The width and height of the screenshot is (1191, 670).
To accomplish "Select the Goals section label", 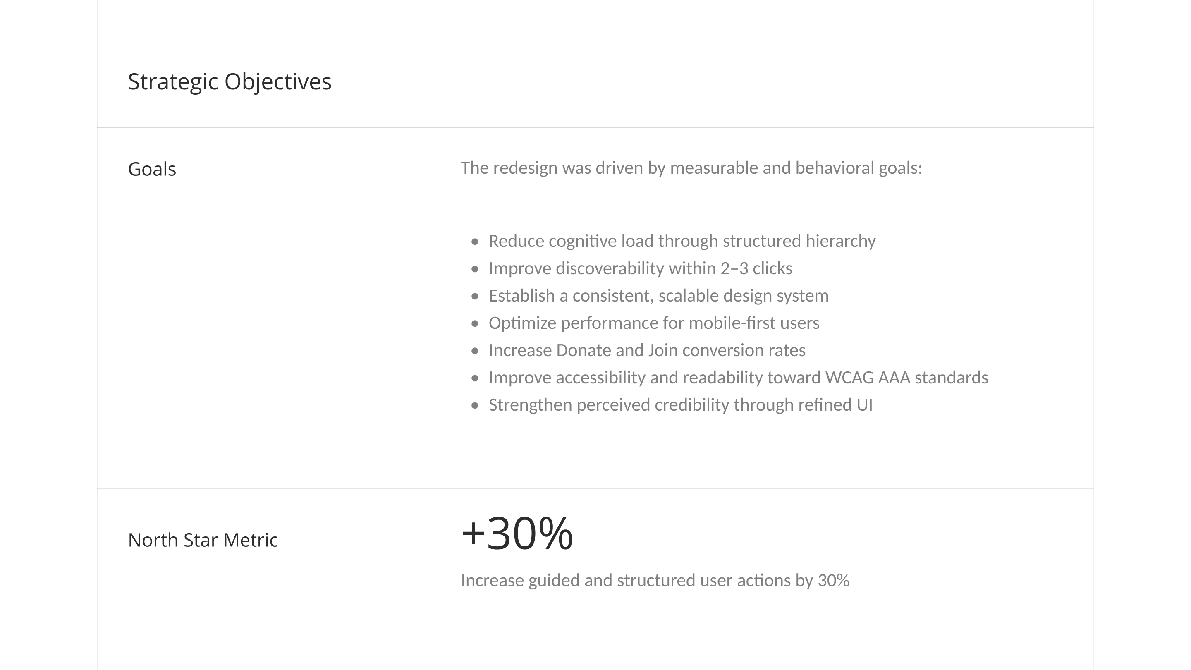I will pyautogui.click(x=152, y=169).
